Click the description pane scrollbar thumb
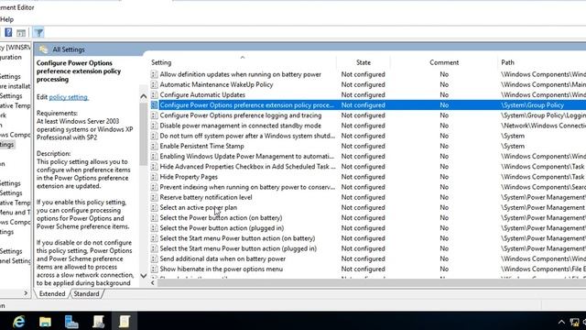586x330 pixels. (x=144, y=134)
